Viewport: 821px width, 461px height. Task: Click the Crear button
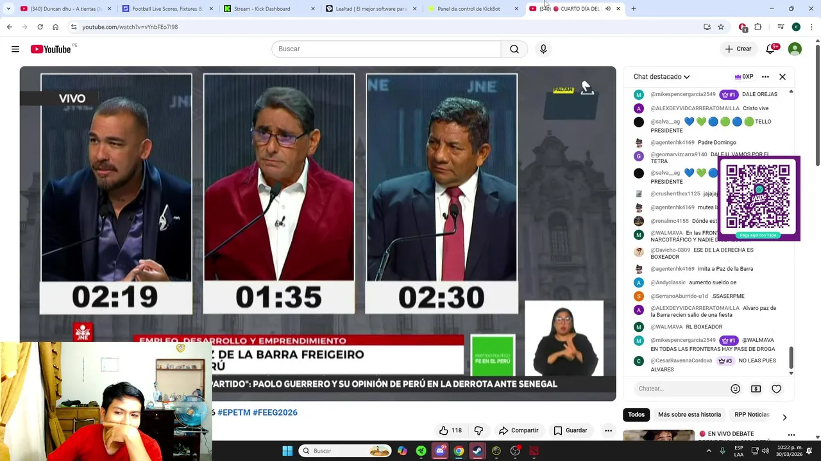coord(738,49)
